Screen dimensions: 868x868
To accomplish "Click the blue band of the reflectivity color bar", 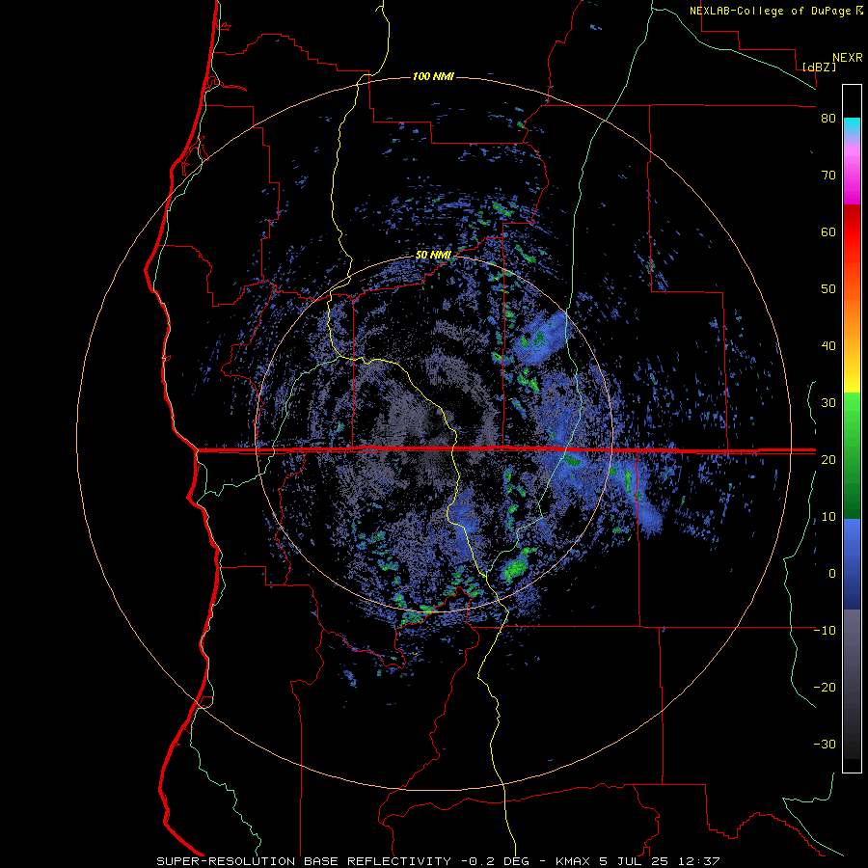I will (852, 563).
